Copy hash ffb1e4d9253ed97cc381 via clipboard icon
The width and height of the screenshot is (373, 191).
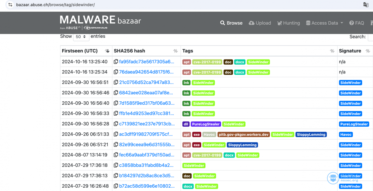(x=116, y=113)
